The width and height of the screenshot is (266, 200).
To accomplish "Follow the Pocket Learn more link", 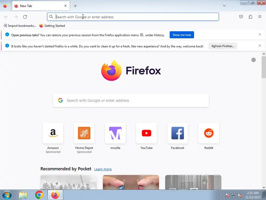I will point(103,169).
